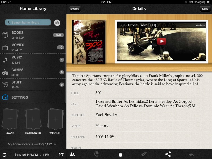The width and height of the screenshot is (212, 159).
Task: Tap the Done button
Action: [x=205, y=9]
